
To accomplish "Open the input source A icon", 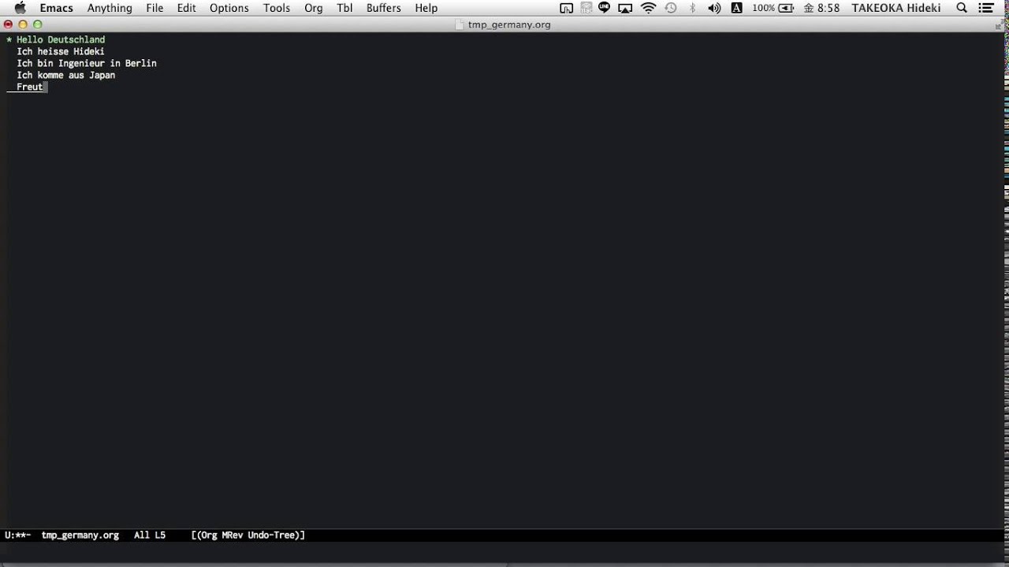I will pos(736,8).
